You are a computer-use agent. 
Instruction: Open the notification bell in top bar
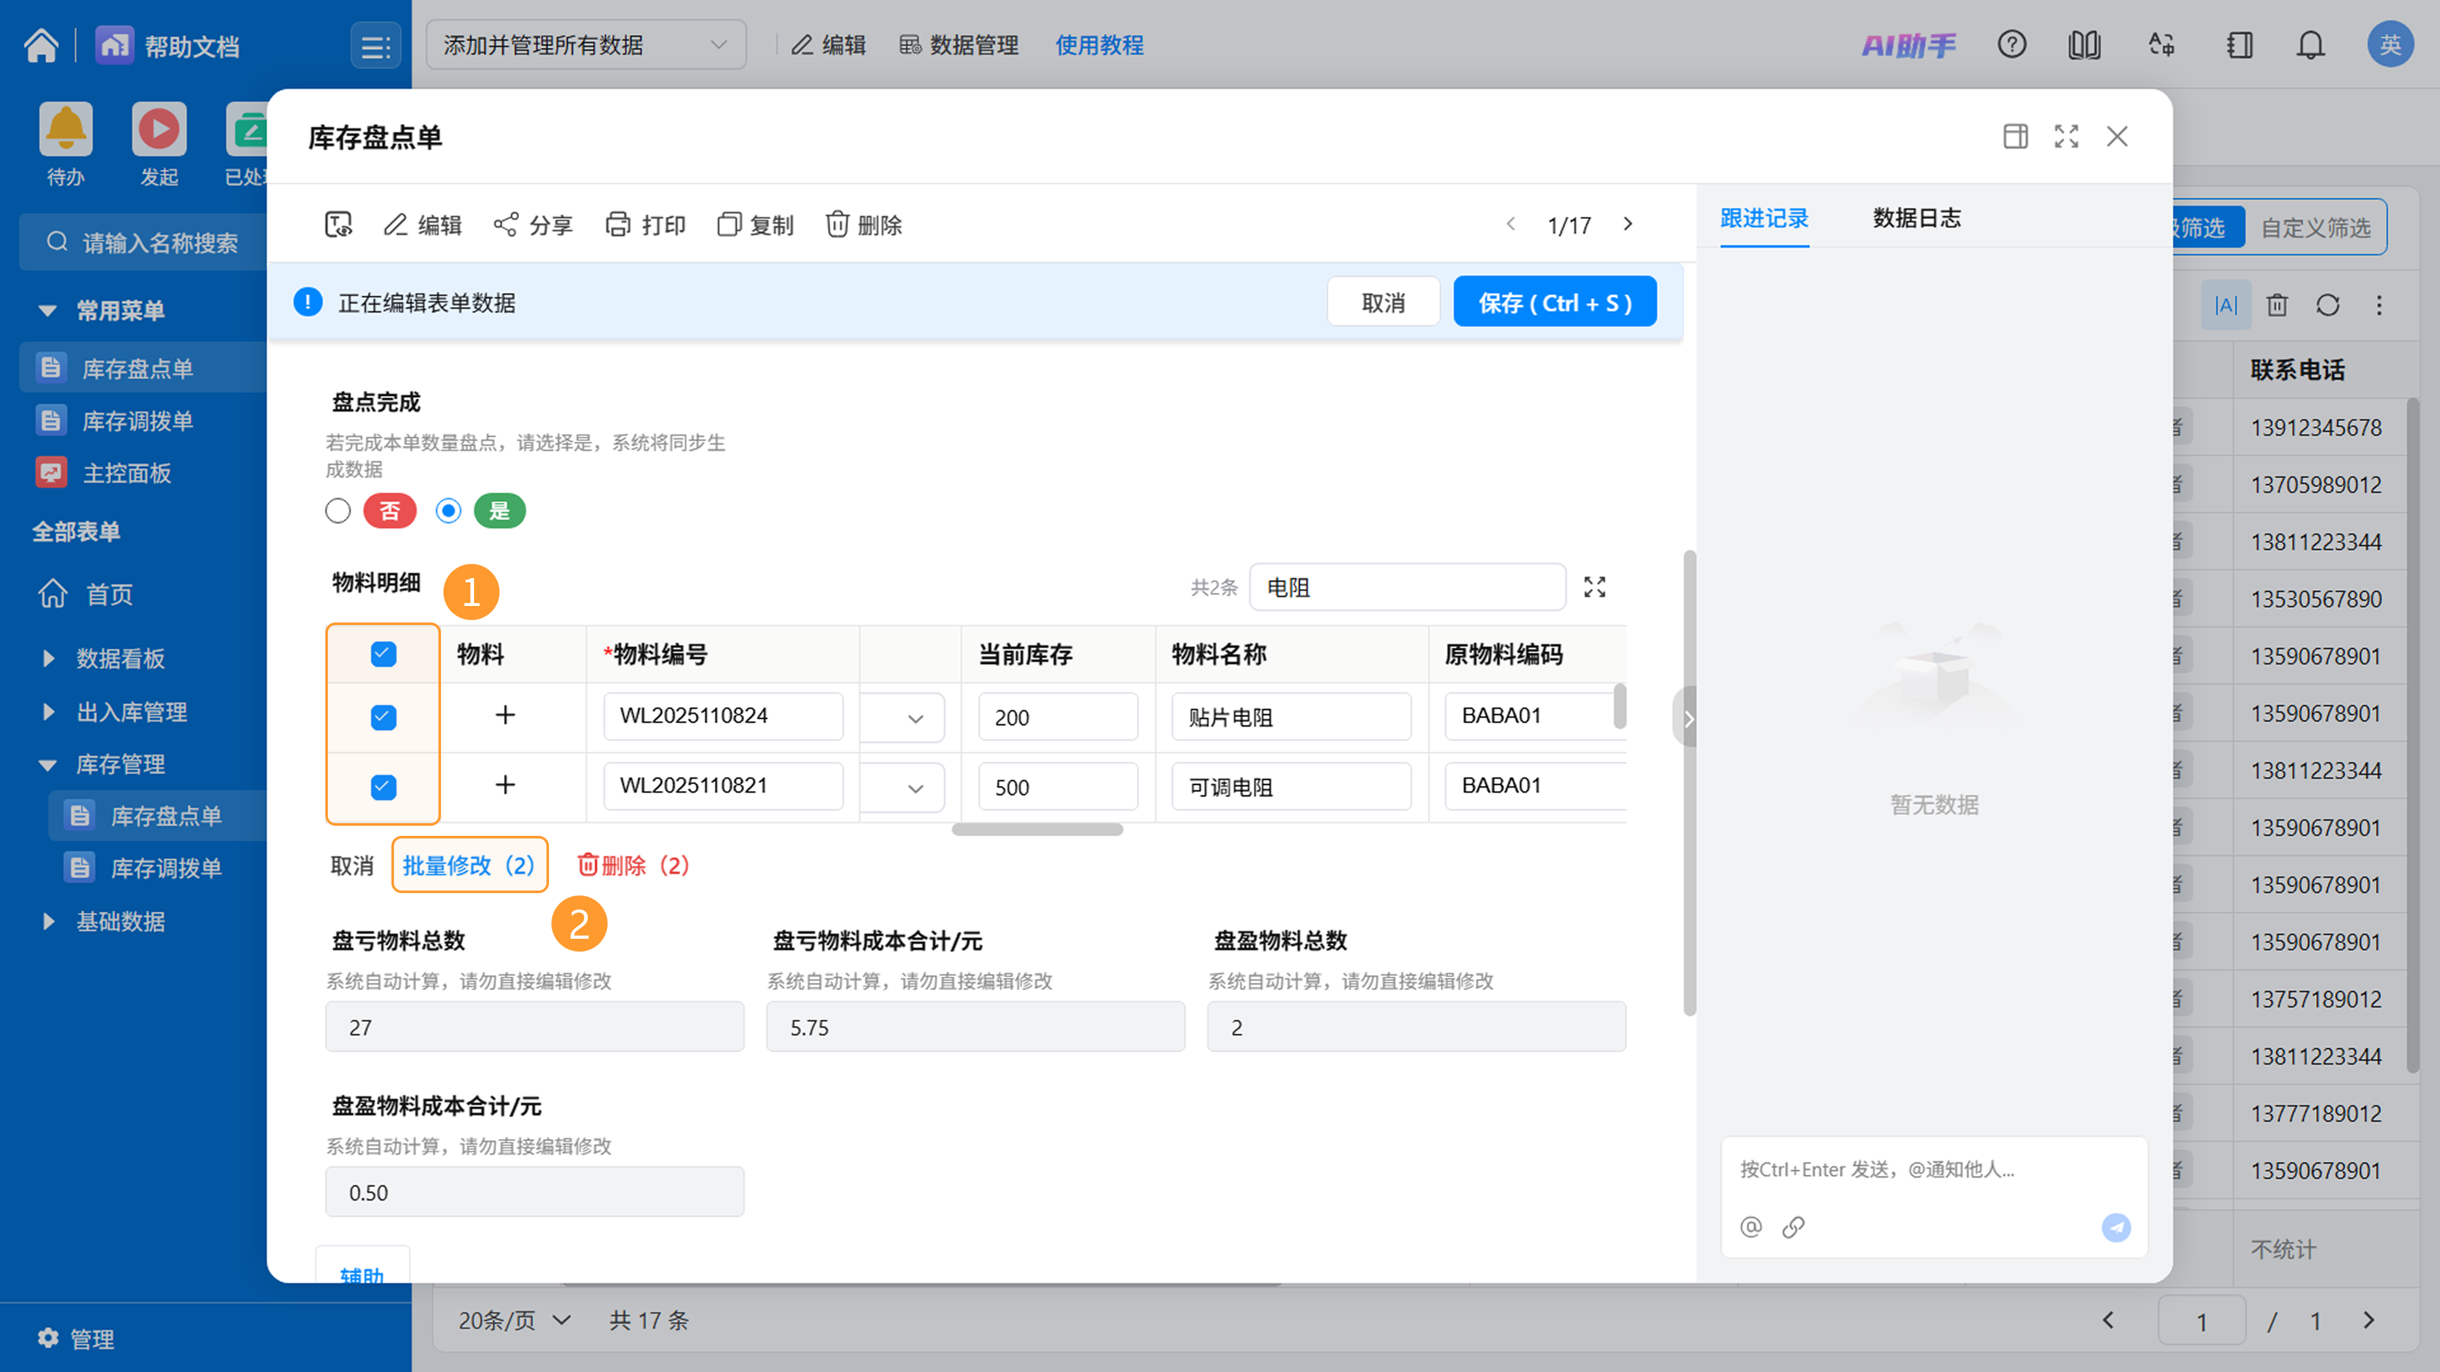[2310, 44]
